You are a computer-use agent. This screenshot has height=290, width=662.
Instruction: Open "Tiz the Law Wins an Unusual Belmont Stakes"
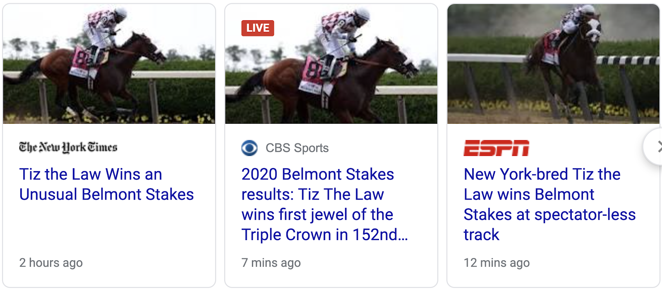[106, 184]
